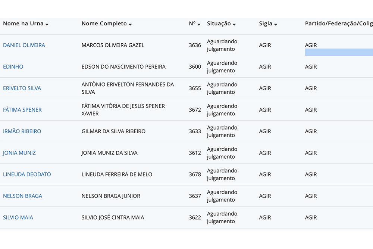Viewport: 373px width, 249px height.
Task: Click Aguardando julgamento status for DANIEL OLIVEIRA
Action: click(222, 45)
